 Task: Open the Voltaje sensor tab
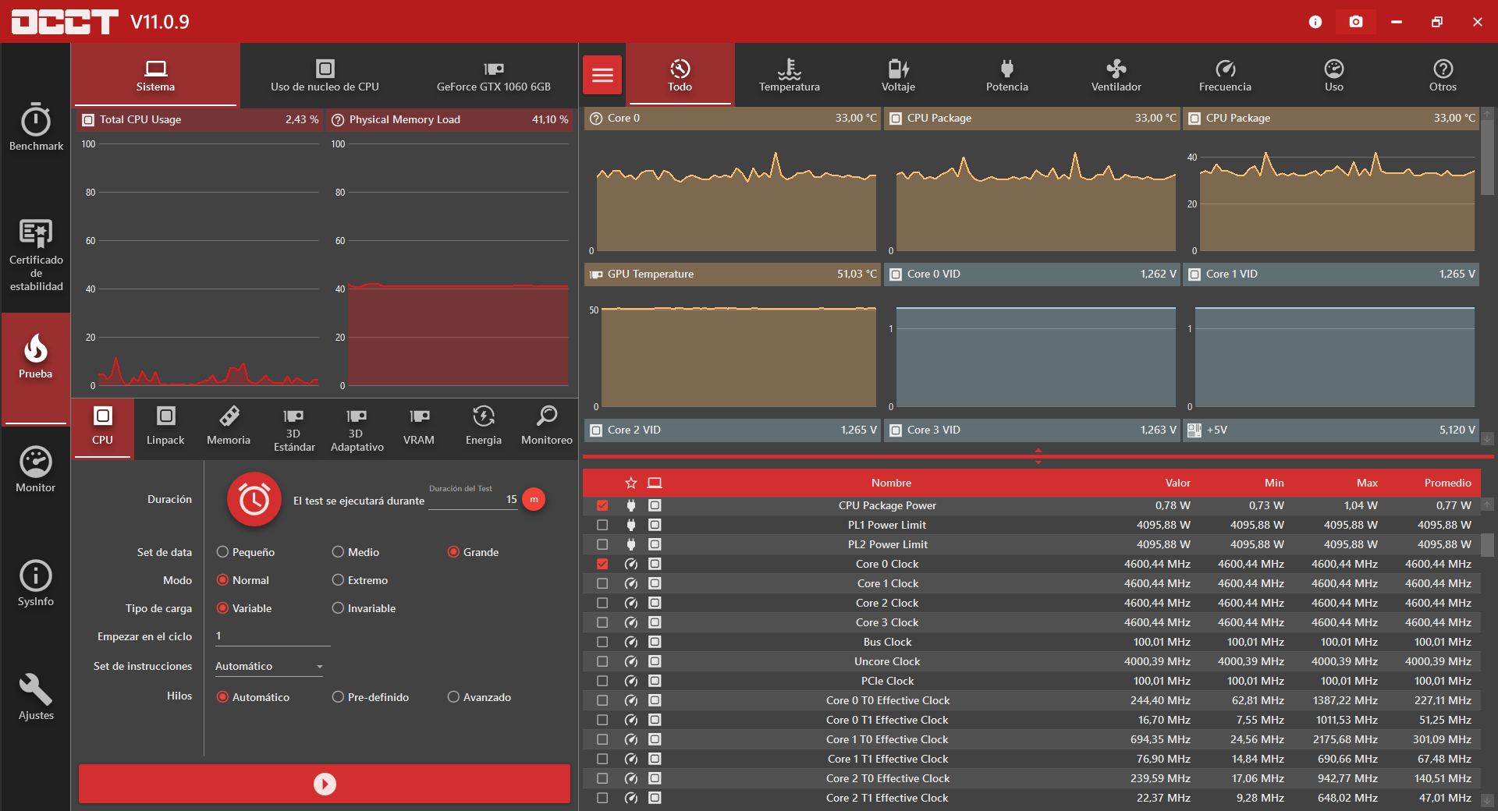coord(898,75)
